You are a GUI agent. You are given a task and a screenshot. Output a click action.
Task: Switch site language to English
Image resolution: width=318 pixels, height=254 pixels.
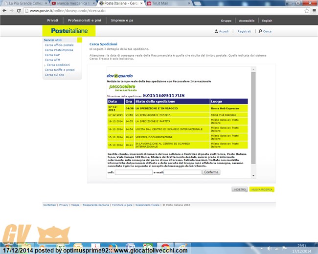click(267, 21)
